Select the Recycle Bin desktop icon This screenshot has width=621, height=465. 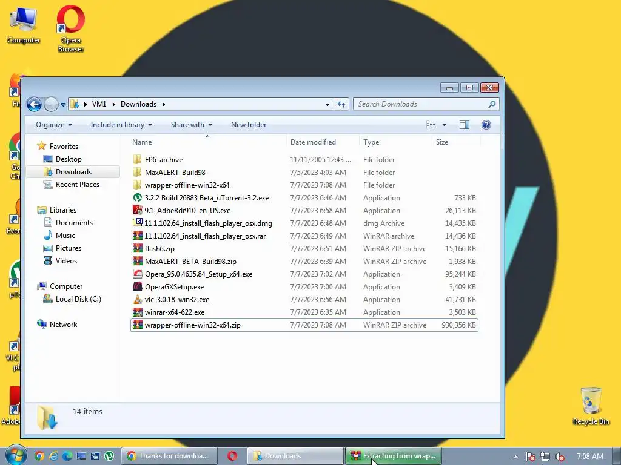(x=591, y=406)
